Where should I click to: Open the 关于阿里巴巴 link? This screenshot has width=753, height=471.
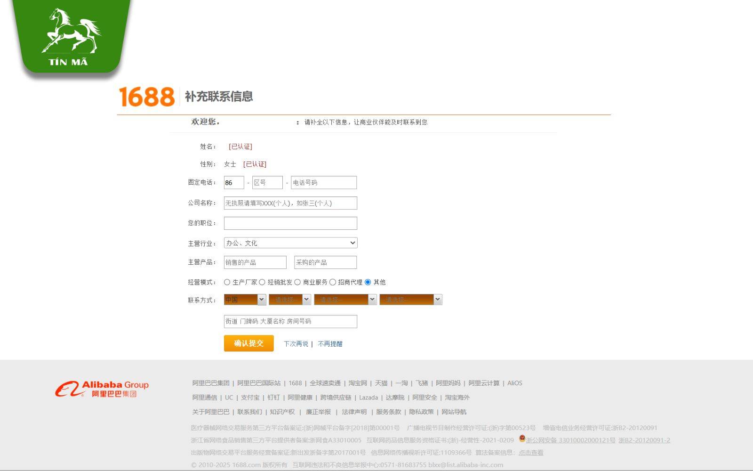point(211,412)
